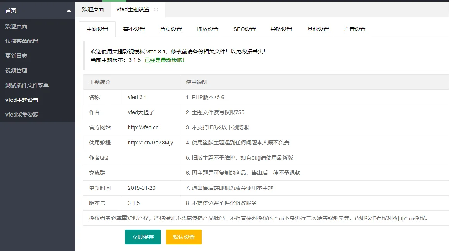
Task: Open vfed采集资源 in the sidebar
Action: click(x=38, y=115)
